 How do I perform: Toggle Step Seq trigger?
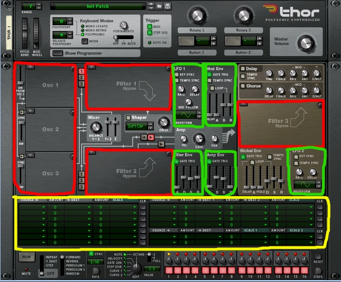150,33
